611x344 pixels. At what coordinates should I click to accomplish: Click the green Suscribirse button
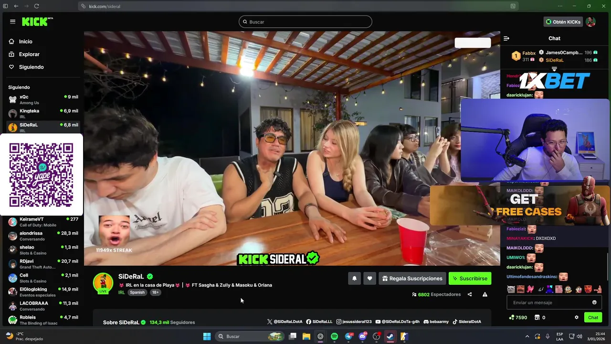(470, 279)
